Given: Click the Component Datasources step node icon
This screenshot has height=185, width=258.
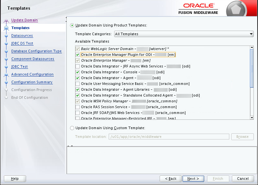Looking at the screenshot, I should 6,59.
